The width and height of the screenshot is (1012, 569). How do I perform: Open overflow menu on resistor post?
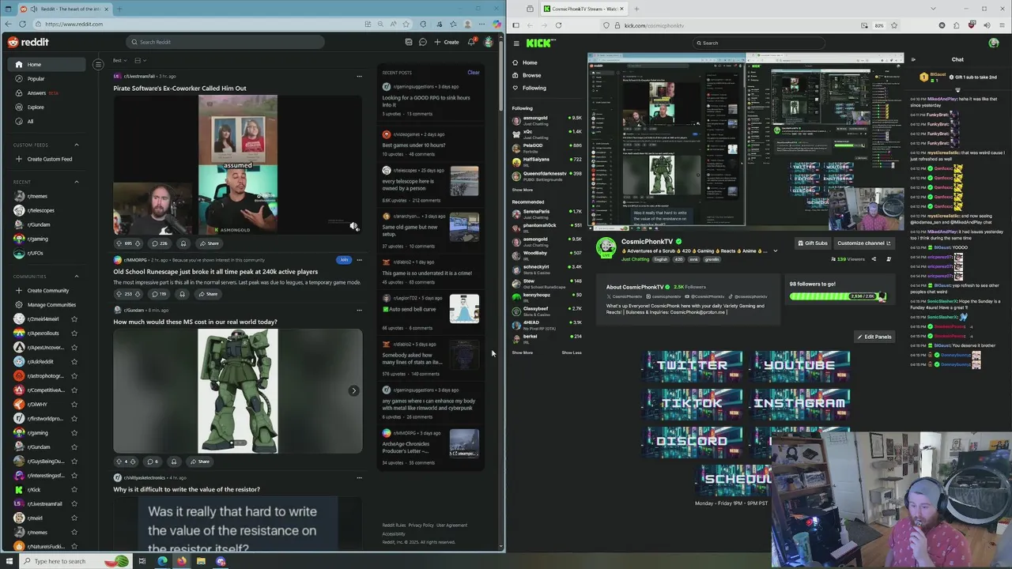[359, 477]
